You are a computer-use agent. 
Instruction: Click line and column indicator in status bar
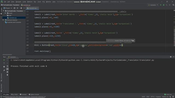[143, 97]
